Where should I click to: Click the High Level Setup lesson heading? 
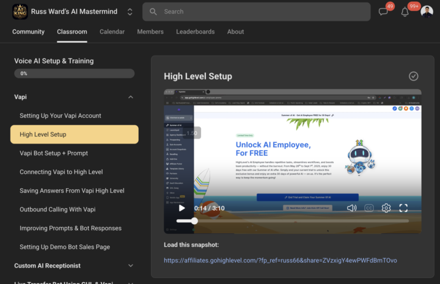198,76
